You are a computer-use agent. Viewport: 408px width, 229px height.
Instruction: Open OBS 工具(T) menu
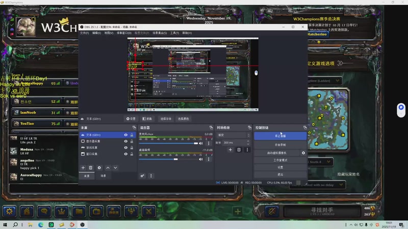click(174, 33)
